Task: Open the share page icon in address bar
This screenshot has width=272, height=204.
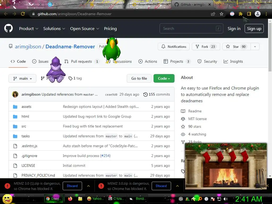Action: (213, 14)
